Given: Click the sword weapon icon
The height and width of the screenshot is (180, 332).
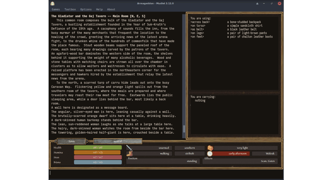Looking at the screenshot, I should (129, 148).
